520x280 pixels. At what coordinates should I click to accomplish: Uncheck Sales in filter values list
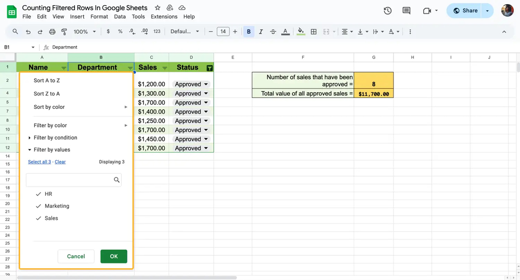51,218
